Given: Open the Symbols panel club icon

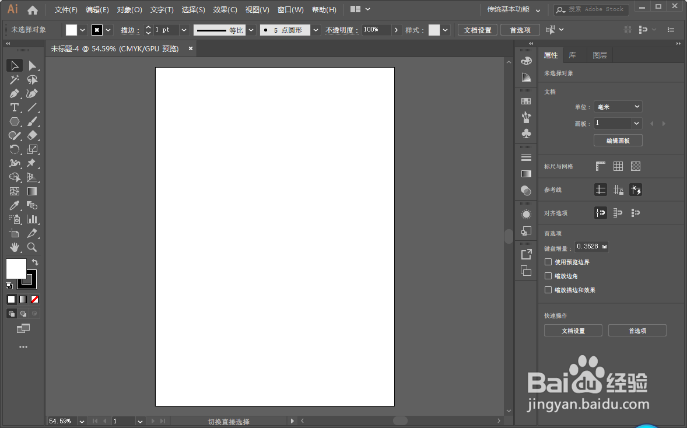Looking at the screenshot, I should pyautogui.click(x=526, y=134).
